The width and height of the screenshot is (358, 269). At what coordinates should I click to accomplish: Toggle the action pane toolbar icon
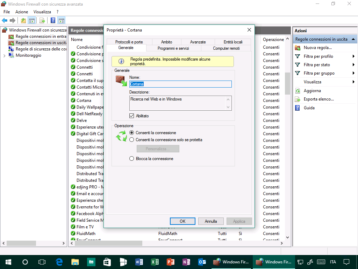[x=62, y=21]
